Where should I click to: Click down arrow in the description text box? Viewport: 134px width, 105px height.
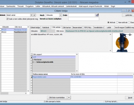pyautogui.click(x=110, y=51)
